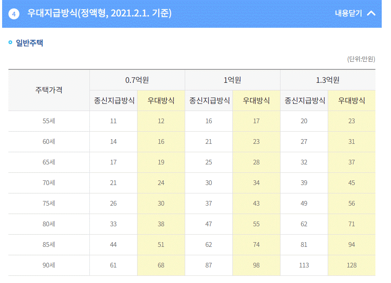Screen dimensions: 391x283
Task: Click 종신지급방식 header under 1.3억원
Action: click(x=305, y=101)
